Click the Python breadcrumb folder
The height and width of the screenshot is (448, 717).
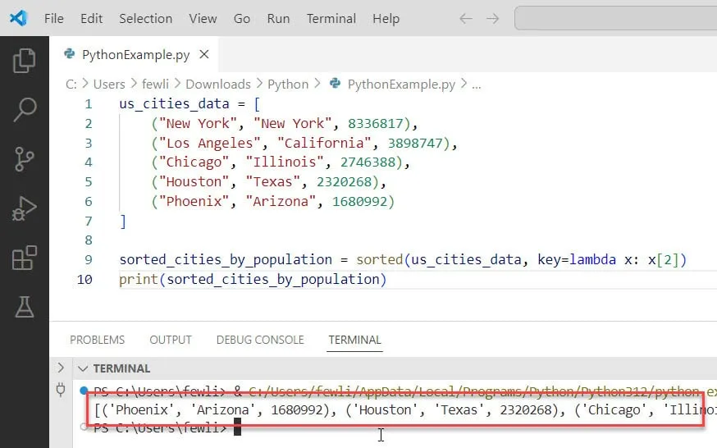pyautogui.click(x=288, y=84)
